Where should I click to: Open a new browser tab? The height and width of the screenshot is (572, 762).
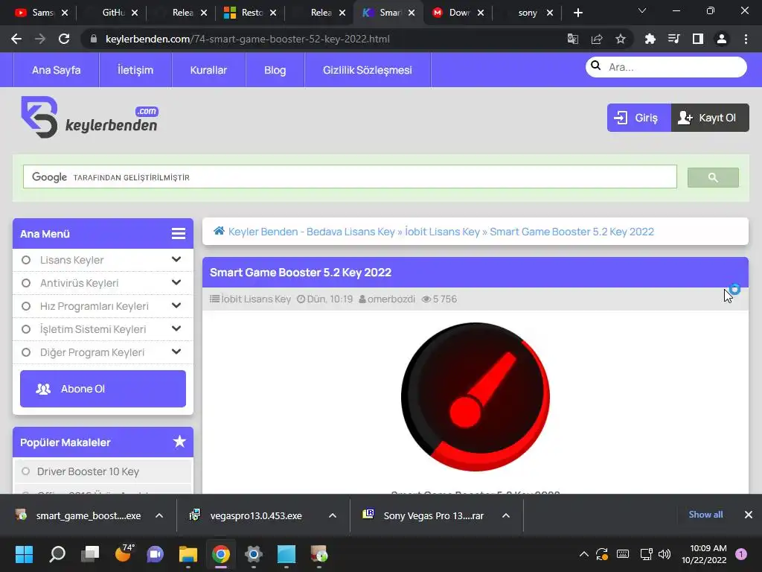tap(577, 13)
